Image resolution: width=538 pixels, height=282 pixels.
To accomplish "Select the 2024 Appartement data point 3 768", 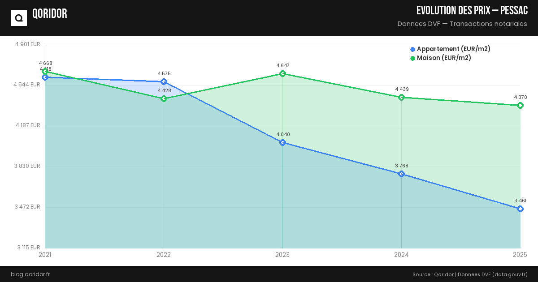I will coord(401,174).
